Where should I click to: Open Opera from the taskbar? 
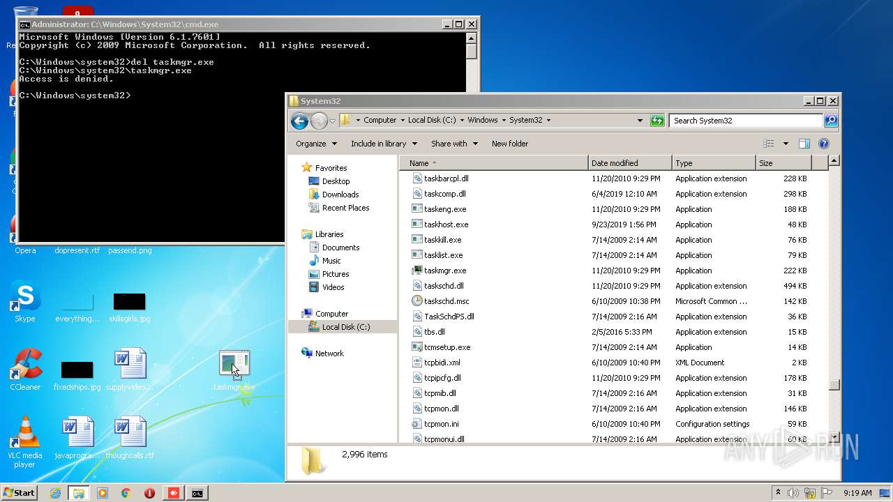coord(149,493)
